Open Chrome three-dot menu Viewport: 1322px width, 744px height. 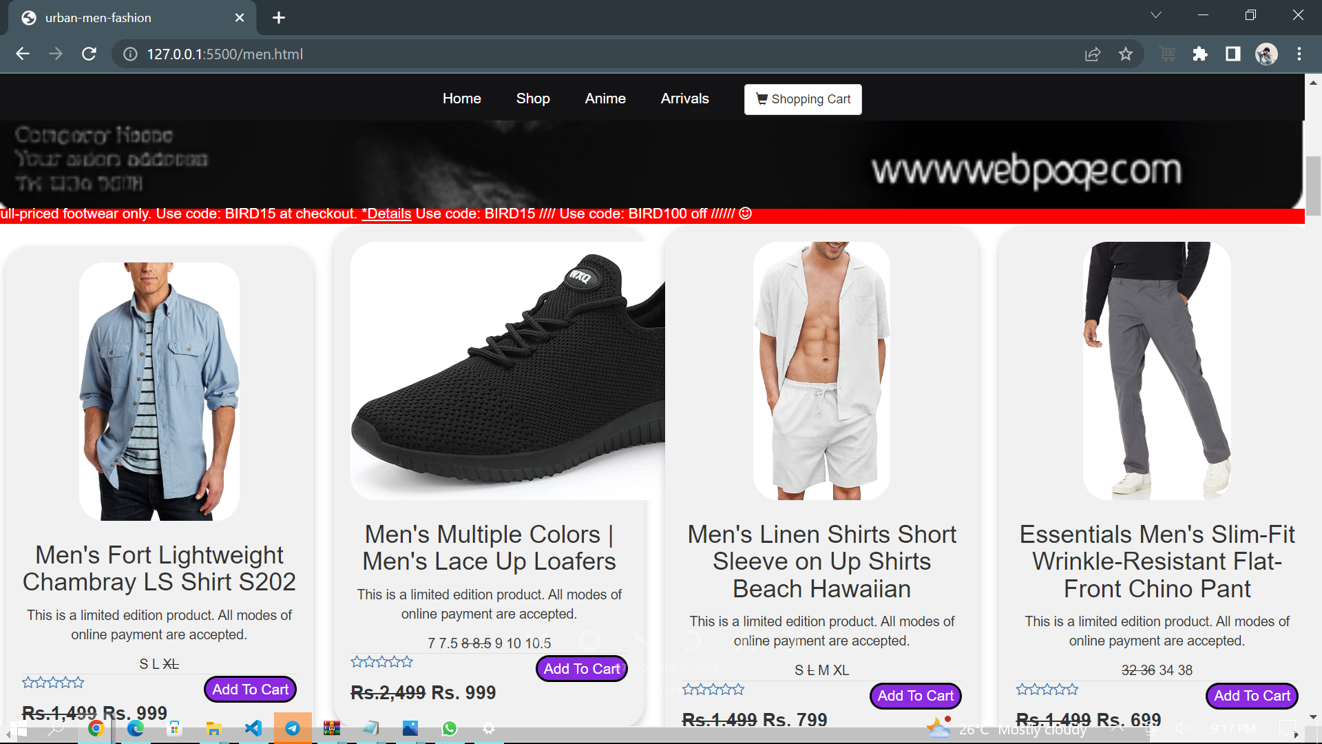tap(1299, 54)
